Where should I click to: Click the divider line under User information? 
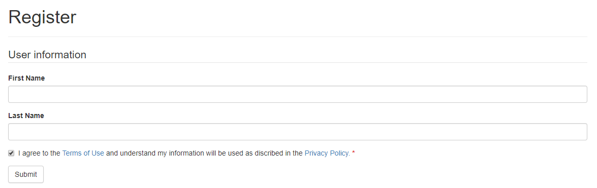tap(298, 63)
